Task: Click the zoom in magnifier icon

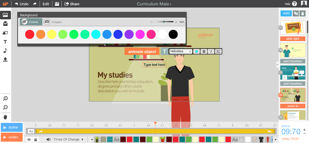Action: [x=5, y=99]
